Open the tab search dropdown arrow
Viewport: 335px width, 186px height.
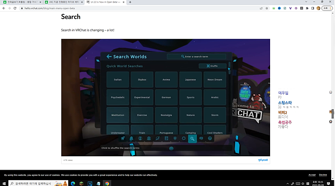306,2
